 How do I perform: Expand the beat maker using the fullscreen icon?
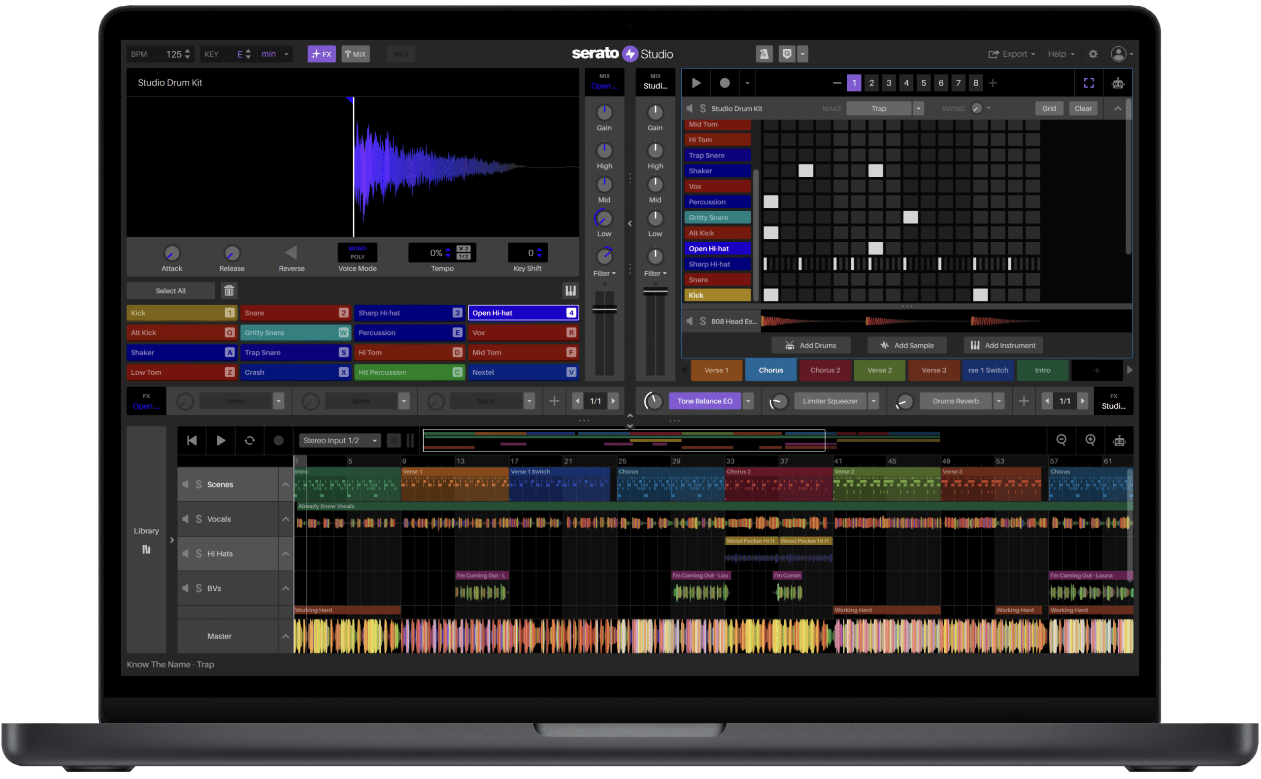pos(1089,82)
